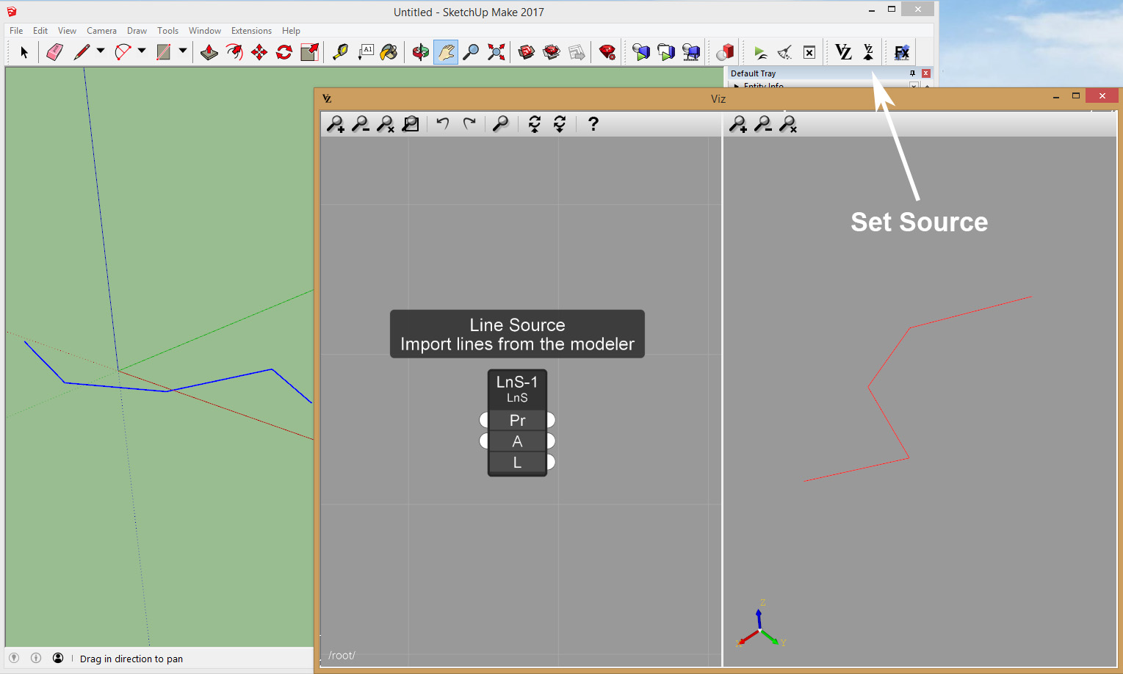The image size is (1123, 674).
Task: Click the Viz Set Source icon
Action: [x=868, y=52]
